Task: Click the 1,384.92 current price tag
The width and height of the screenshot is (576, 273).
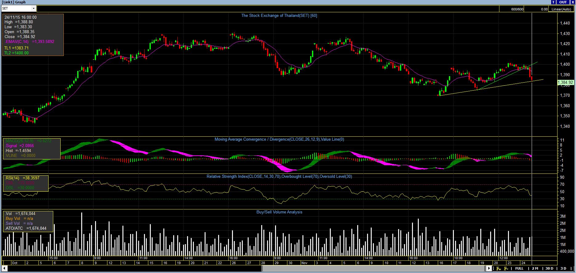Action: tap(566, 82)
